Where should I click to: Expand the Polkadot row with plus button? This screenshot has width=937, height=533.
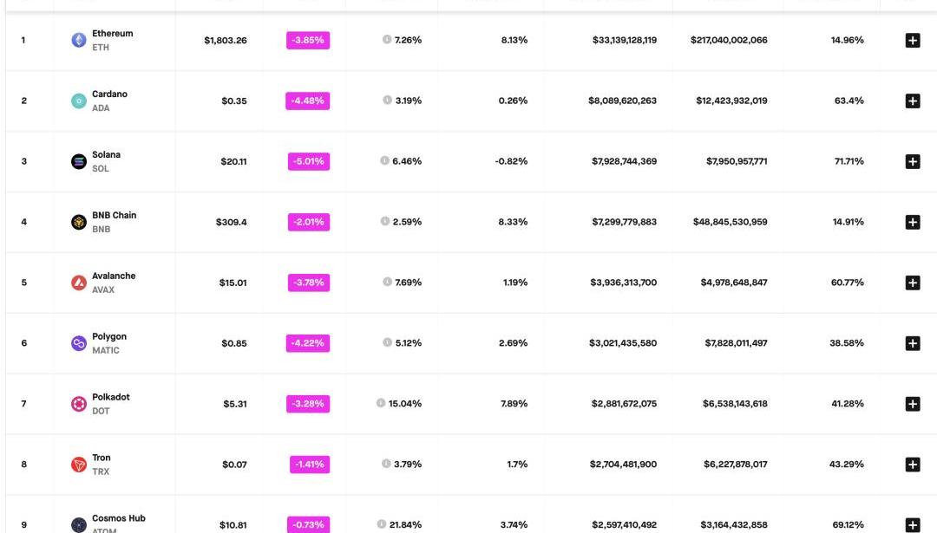912,404
